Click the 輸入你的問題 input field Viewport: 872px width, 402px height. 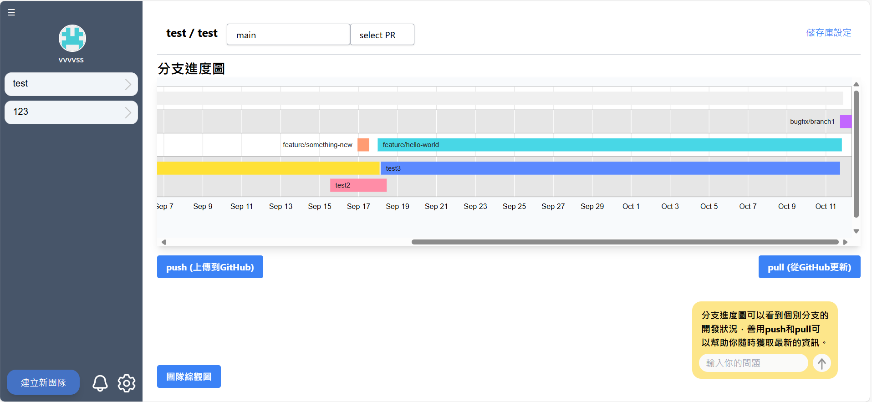[x=753, y=363]
